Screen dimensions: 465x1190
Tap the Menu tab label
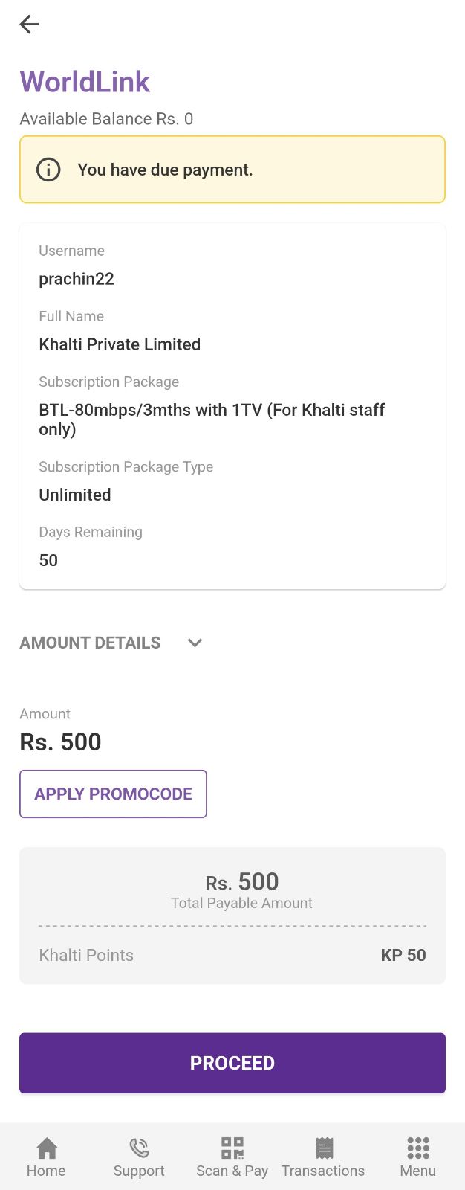point(417,1171)
